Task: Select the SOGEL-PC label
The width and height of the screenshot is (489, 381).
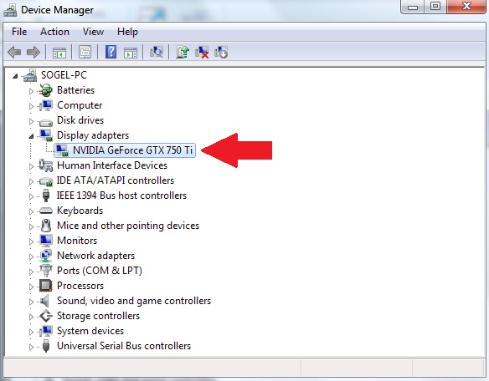Action: (64, 75)
